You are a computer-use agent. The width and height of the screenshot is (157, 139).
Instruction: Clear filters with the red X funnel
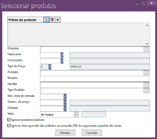pyautogui.click(x=52, y=20)
